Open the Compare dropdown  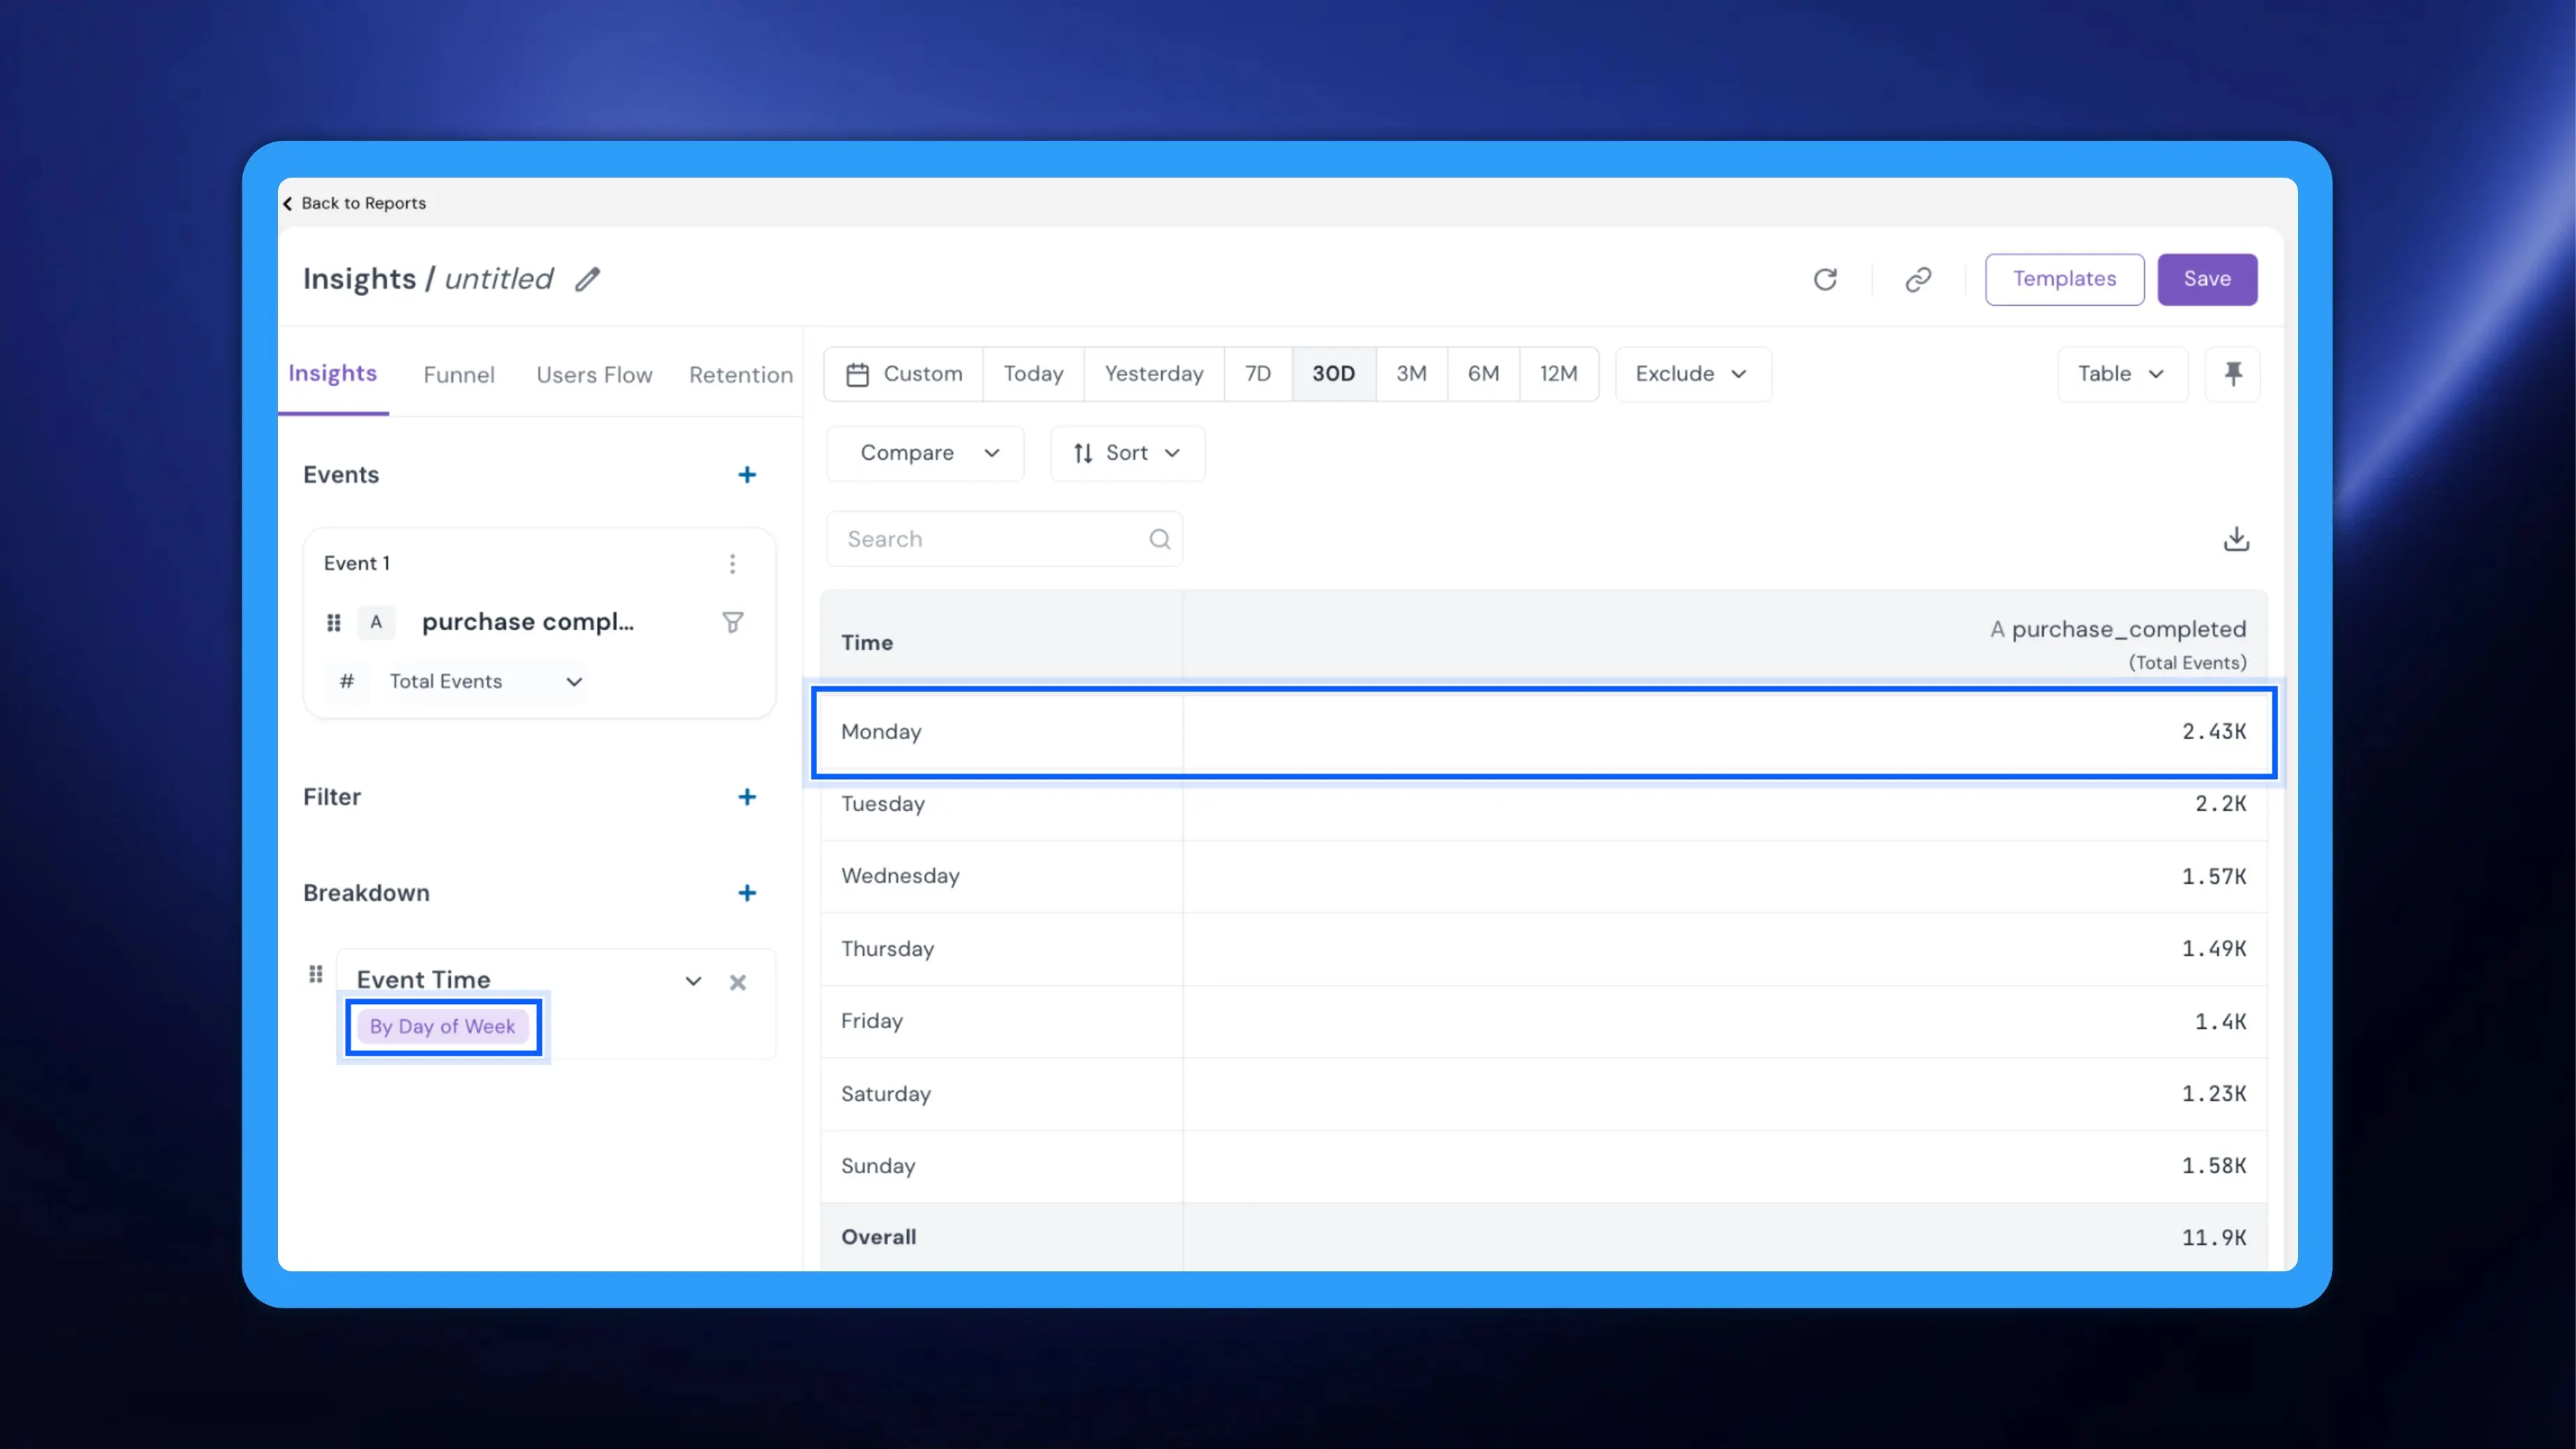(925, 453)
